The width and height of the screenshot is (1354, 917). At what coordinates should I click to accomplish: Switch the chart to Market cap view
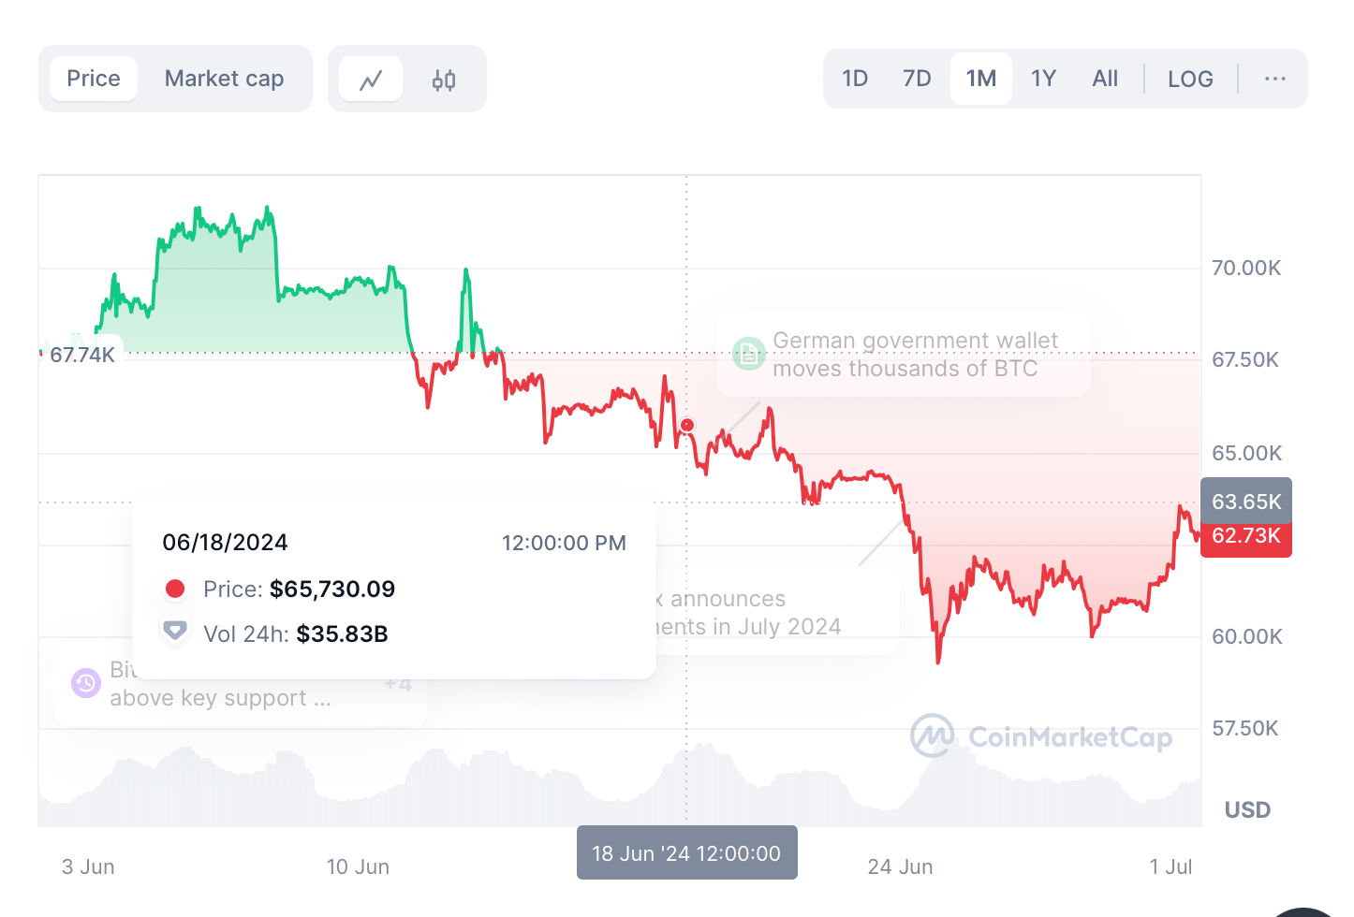point(224,79)
